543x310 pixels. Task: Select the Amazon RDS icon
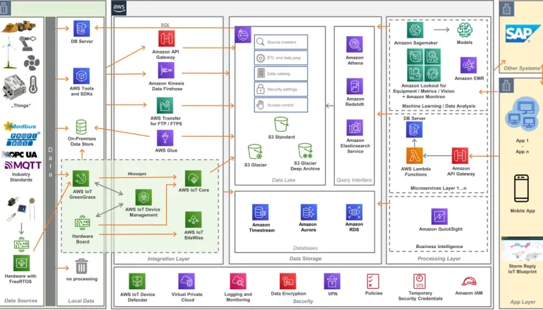[x=354, y=212]
